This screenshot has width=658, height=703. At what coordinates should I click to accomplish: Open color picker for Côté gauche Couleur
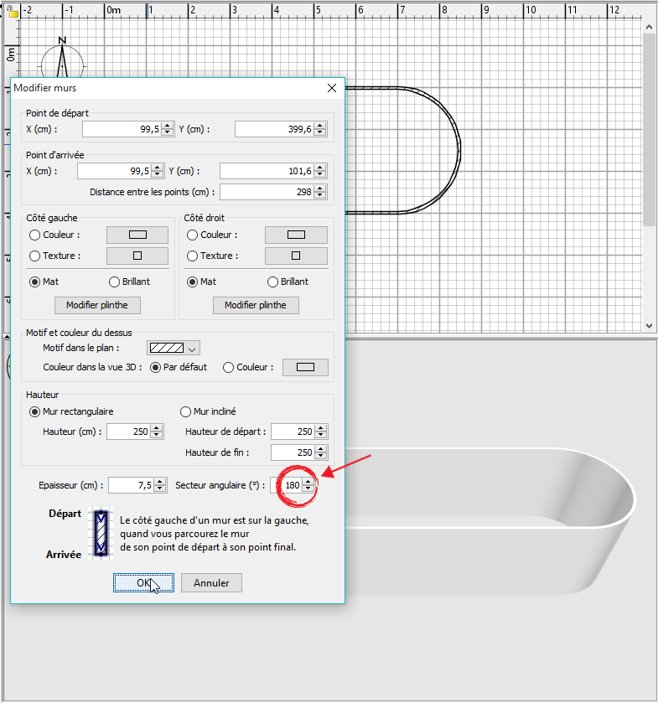click(x=137, y=235)
